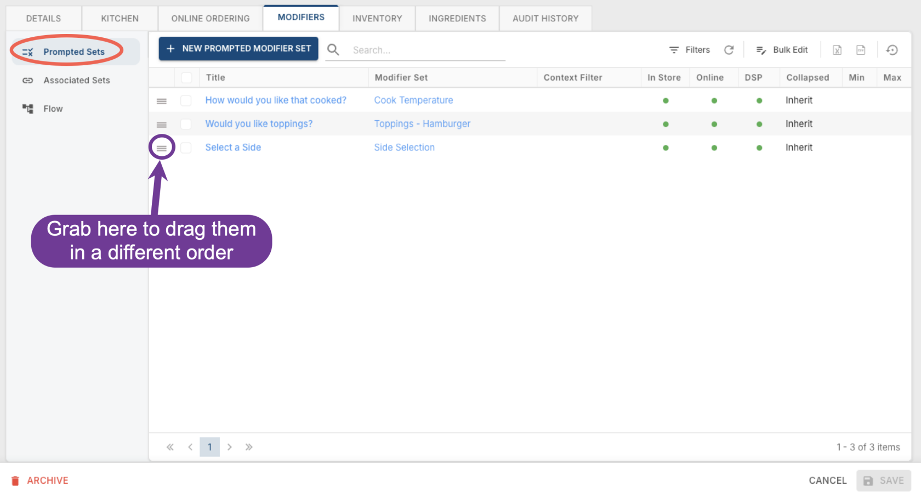Click the Max column header
This screenshot has width=921, height=497.
coord(892,77)
